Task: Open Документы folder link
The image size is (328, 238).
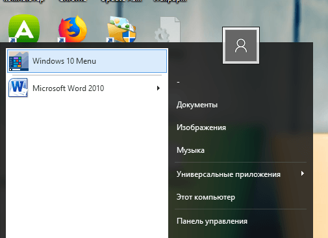Action: 197,105
